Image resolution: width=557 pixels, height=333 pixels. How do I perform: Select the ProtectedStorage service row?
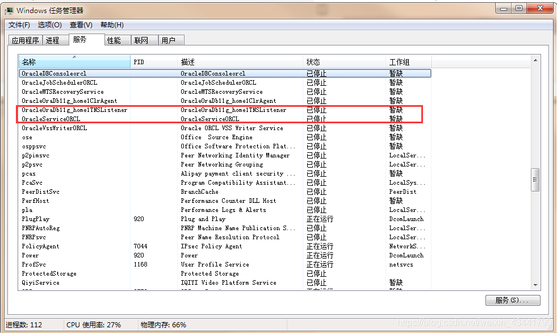point(225,274)
